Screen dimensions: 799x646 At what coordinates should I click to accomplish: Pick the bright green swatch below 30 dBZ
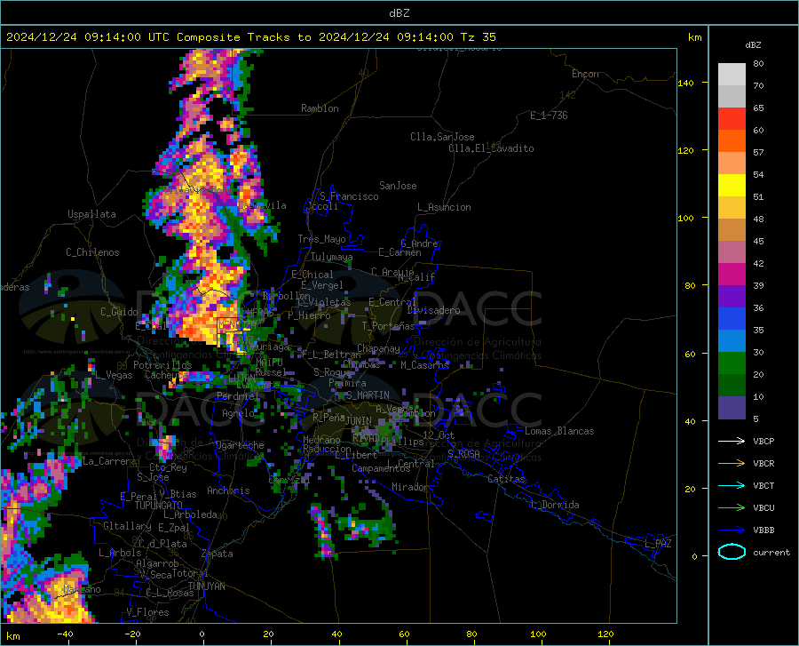click(x=732, y=363)
